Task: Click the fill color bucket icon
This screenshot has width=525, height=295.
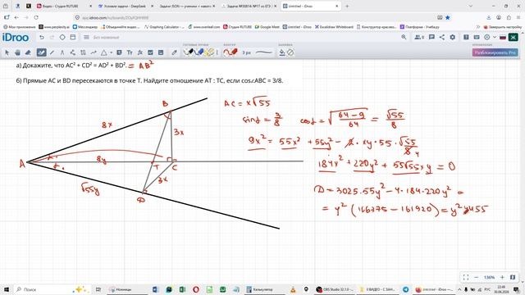Action: (x=282, y=52)
